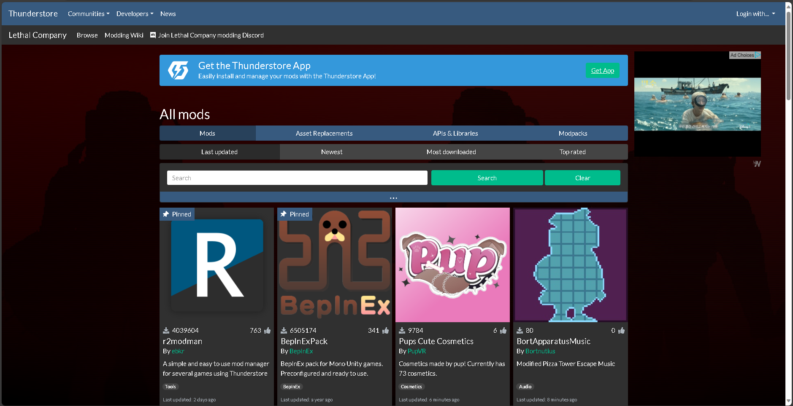Screen dimensions: 793x406
Task: Select the Mods category tab
Action: 208,133
